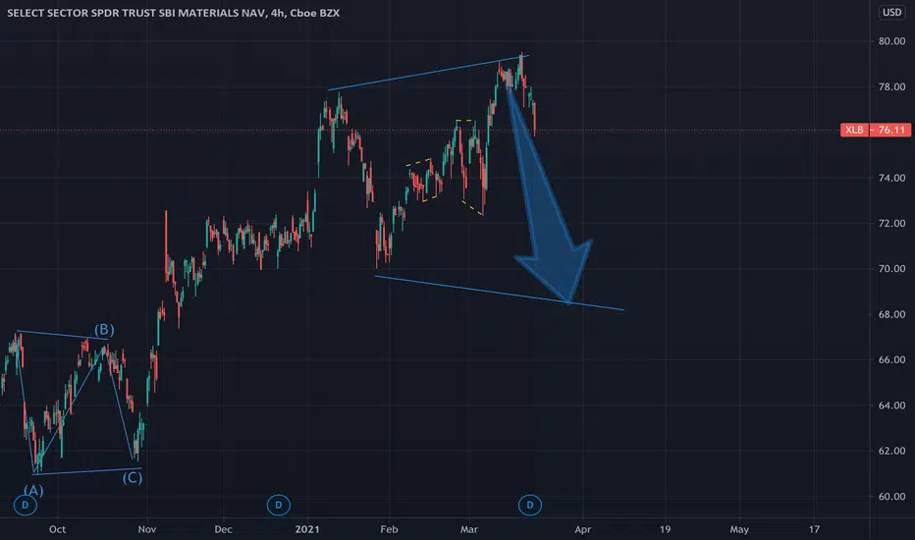Screen dimensions: 915x540
Task: Click the 60.00 price axis label
Action: 891,497
